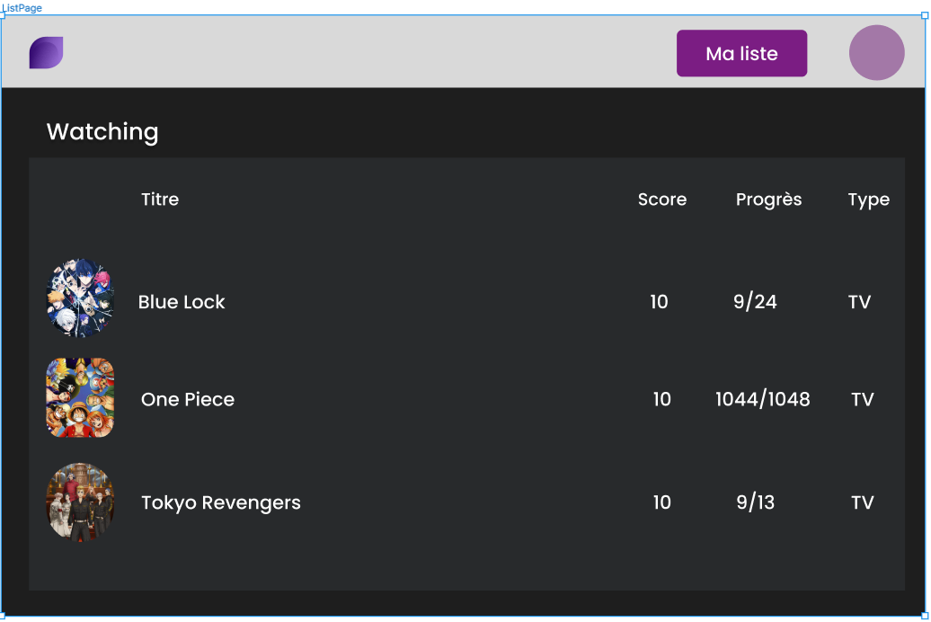This screenshot has width=931, height=622.
Task: Click Blue Lock's score value 10
Action: (x=659, y=302)
